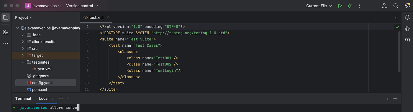The height and width of the screenshot is (112, 413).
Task: Open the Structure tool window icon
Action: click(6, 32)
